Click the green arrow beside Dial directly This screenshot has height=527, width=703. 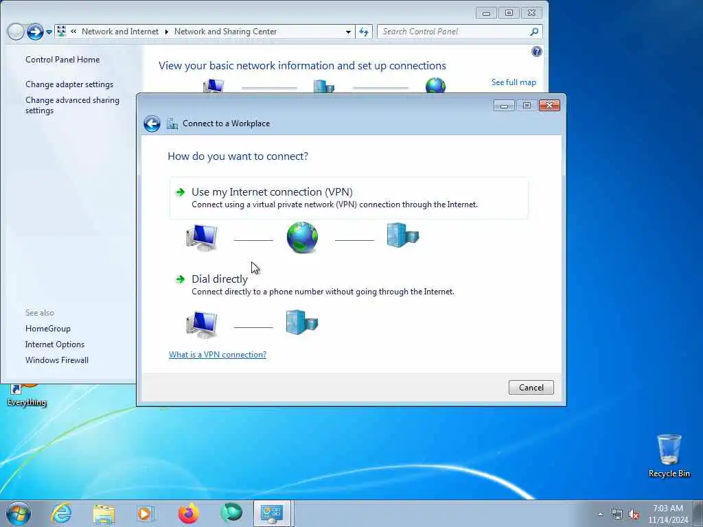click(x=181, y=279)
